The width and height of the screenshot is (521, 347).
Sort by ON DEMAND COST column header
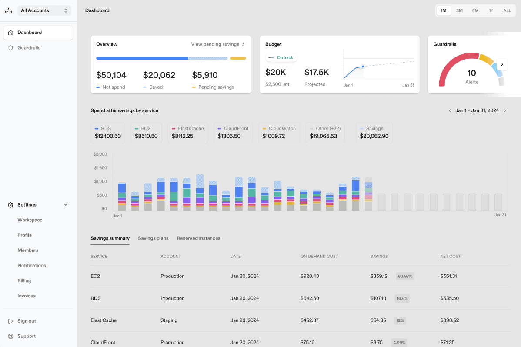(x=319, y=257)
